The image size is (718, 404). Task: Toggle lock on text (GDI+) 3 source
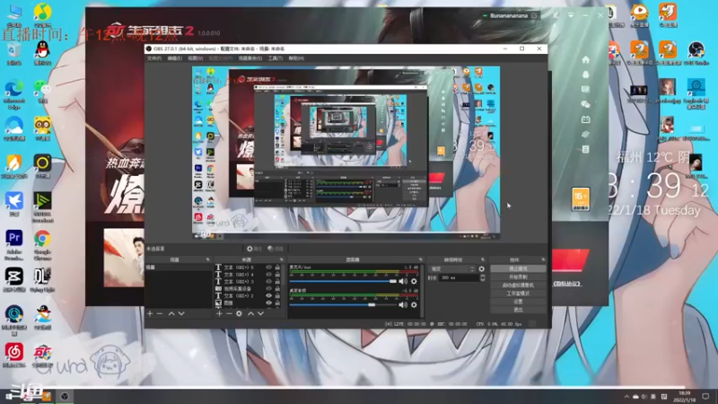pos(277,281)
